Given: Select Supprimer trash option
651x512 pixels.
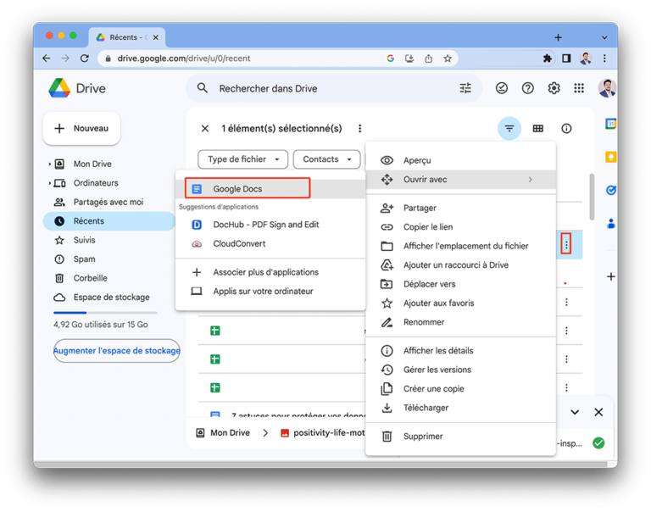Looking at the screenshot, I should click(423, 437).
